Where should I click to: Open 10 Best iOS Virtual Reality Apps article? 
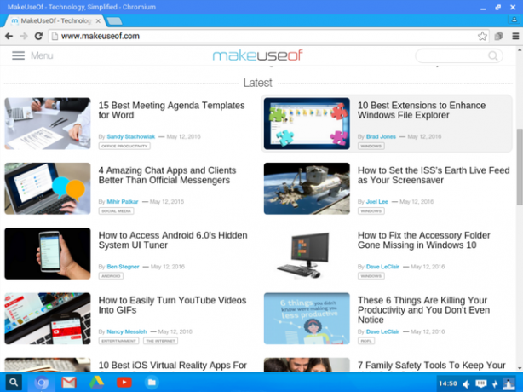point(172,366)
